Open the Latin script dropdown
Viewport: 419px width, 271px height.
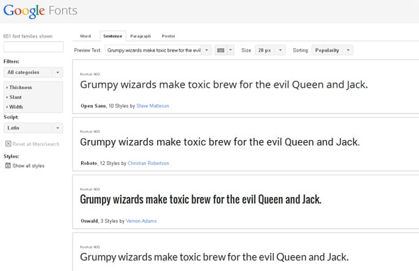pos(34,128)
